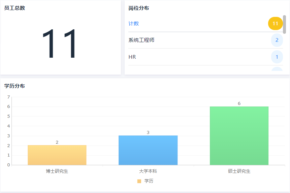The image size is (290, 193).
Task: Click the large 11 employee total number
Action: [60, 44]
